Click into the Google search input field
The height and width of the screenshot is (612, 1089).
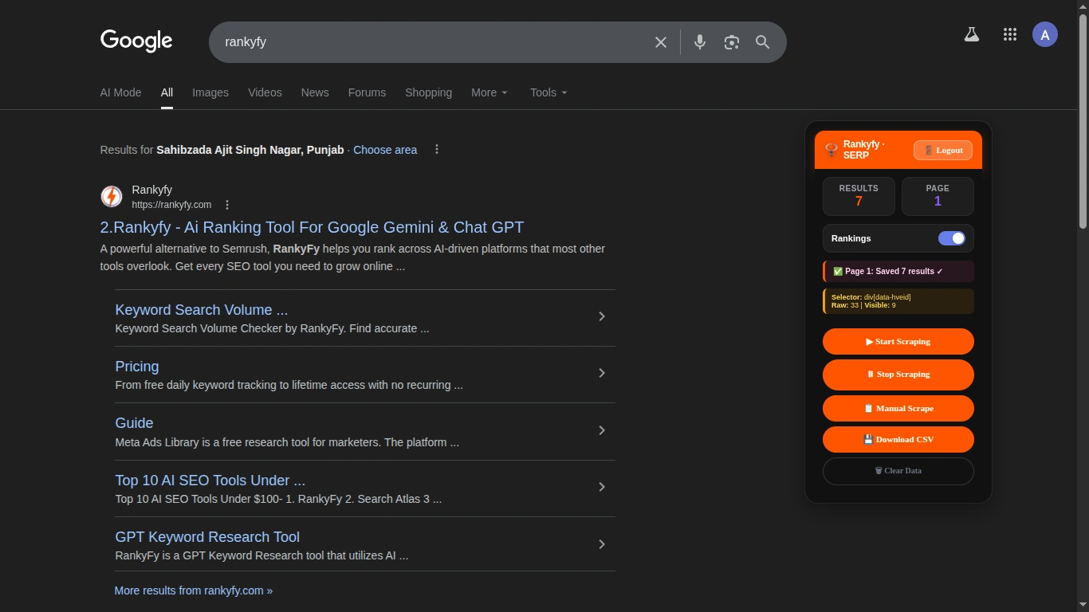click(430, 42)
